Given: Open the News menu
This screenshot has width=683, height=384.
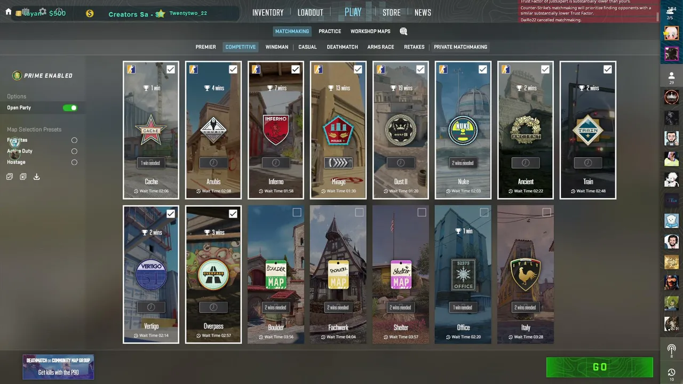Looking at the screenshot, I should tap(423, 13).
